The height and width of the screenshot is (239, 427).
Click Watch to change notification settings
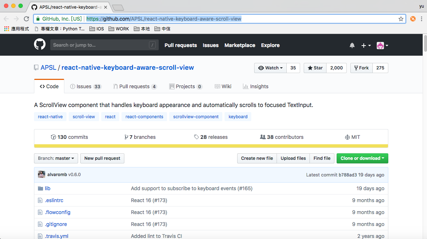tap(270, 68)
